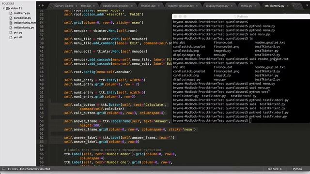Image resolution: width=310 pixels, height=174 pixels.
Task: Close the menu.py tab
Action: click(255, 6)
